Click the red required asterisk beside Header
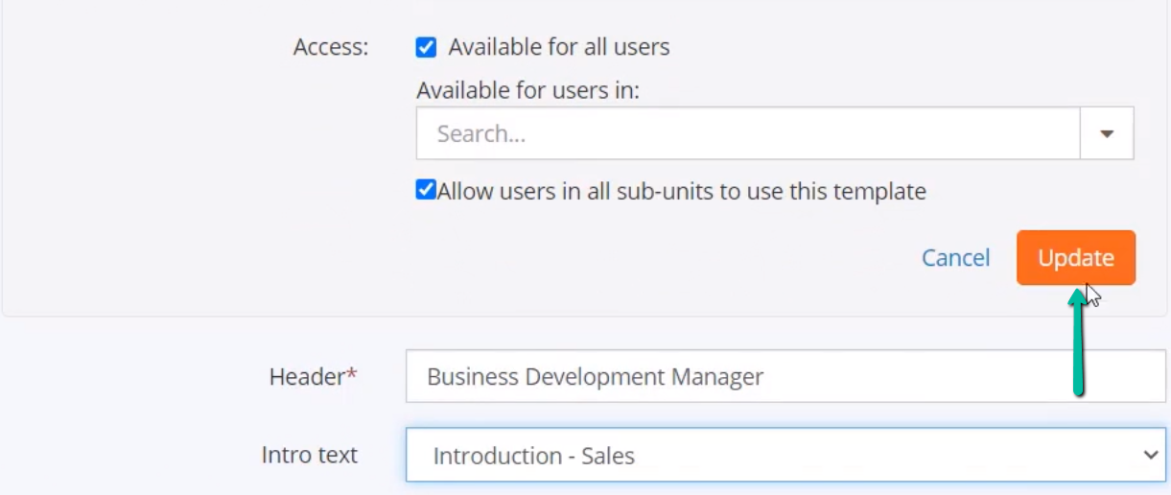Screen dimensions: 1171x495 (351, 374)
